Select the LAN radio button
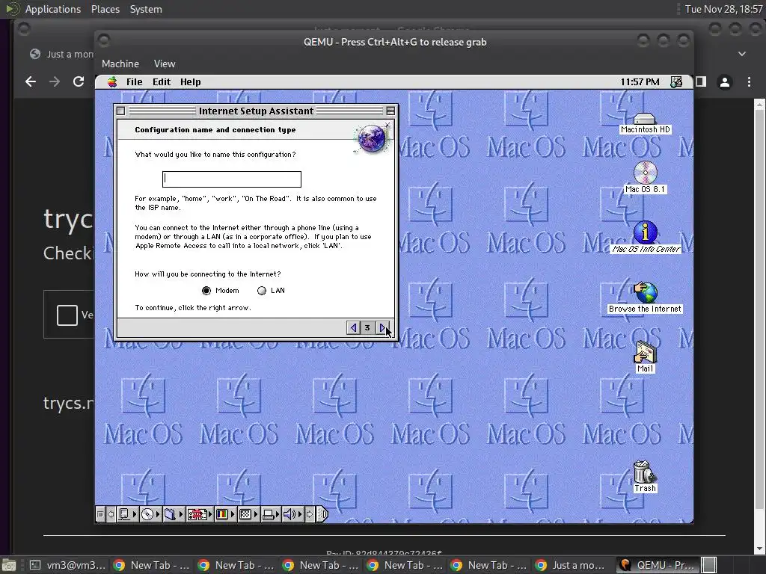766x574 pixels. tap(262, 291)
